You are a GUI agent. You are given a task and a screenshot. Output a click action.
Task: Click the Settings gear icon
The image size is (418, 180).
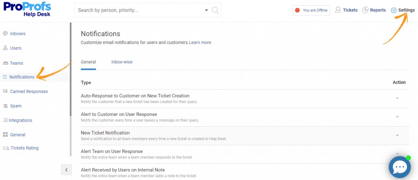pos(394,10)
